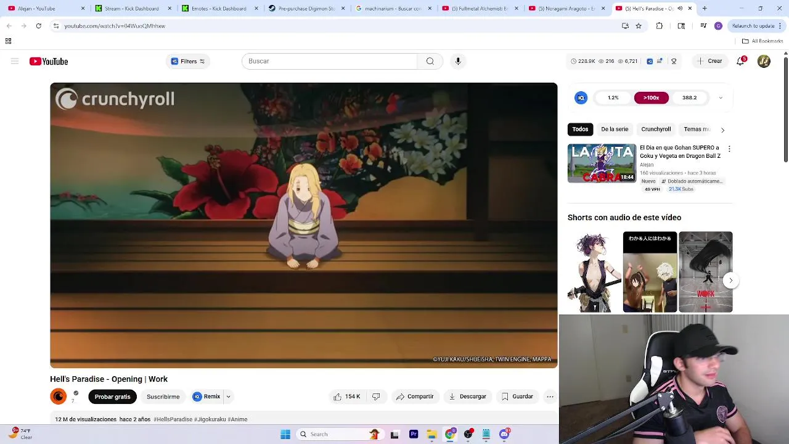The width and height of the screenshot is (789, 444).
Task: Show next Shorts with arrow
Action: point(730,280)
